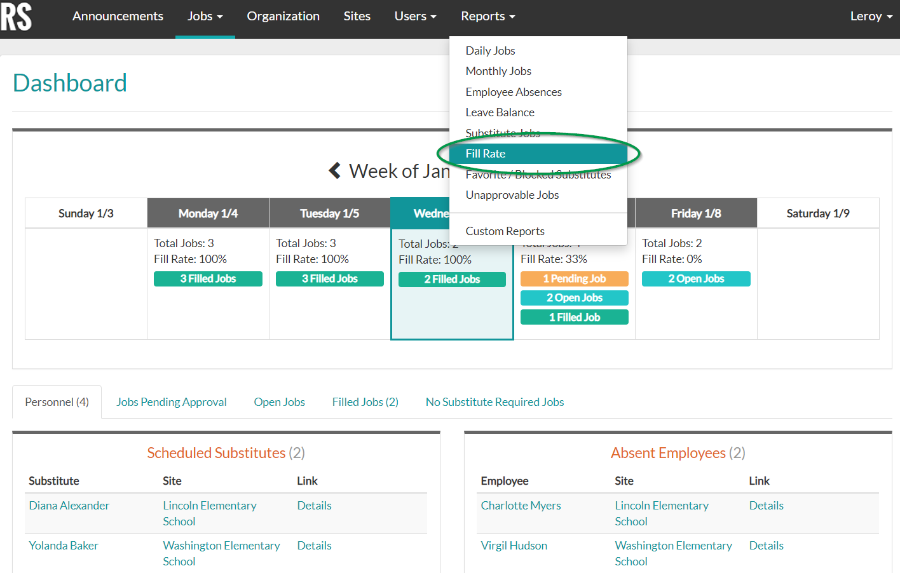Choose Substitute Jobs report
Screen dimensions: 900x573
(x=538, y=133)
